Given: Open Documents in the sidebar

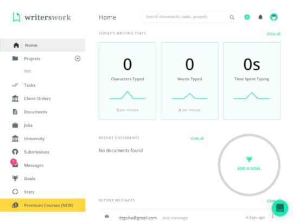Looking at the screenshot, I should (35, 112).
